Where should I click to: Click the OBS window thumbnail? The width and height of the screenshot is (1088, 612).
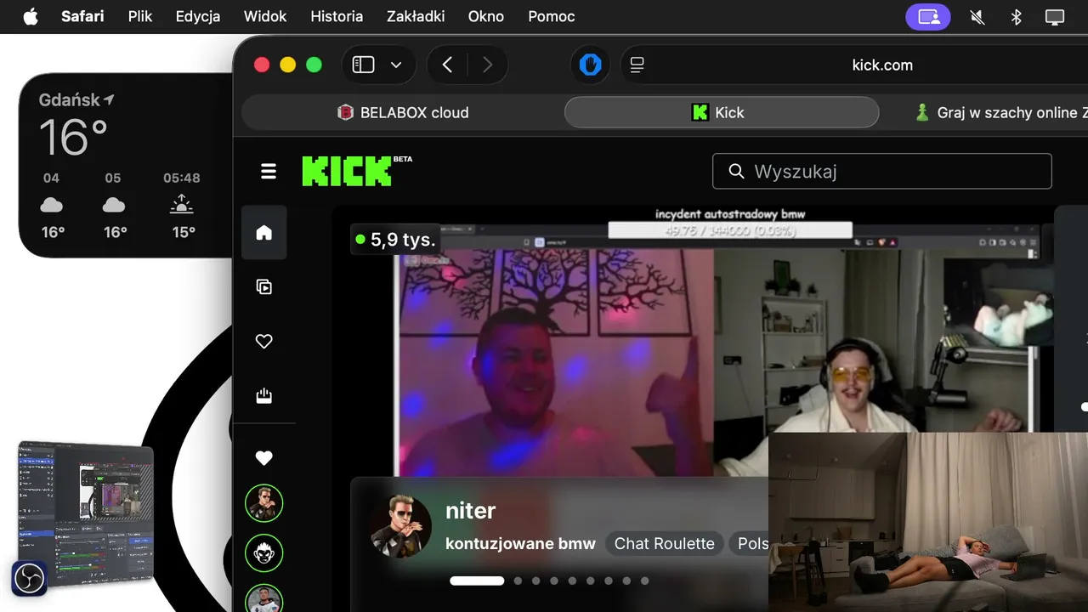pyautogui.click(x=86, y=513)
